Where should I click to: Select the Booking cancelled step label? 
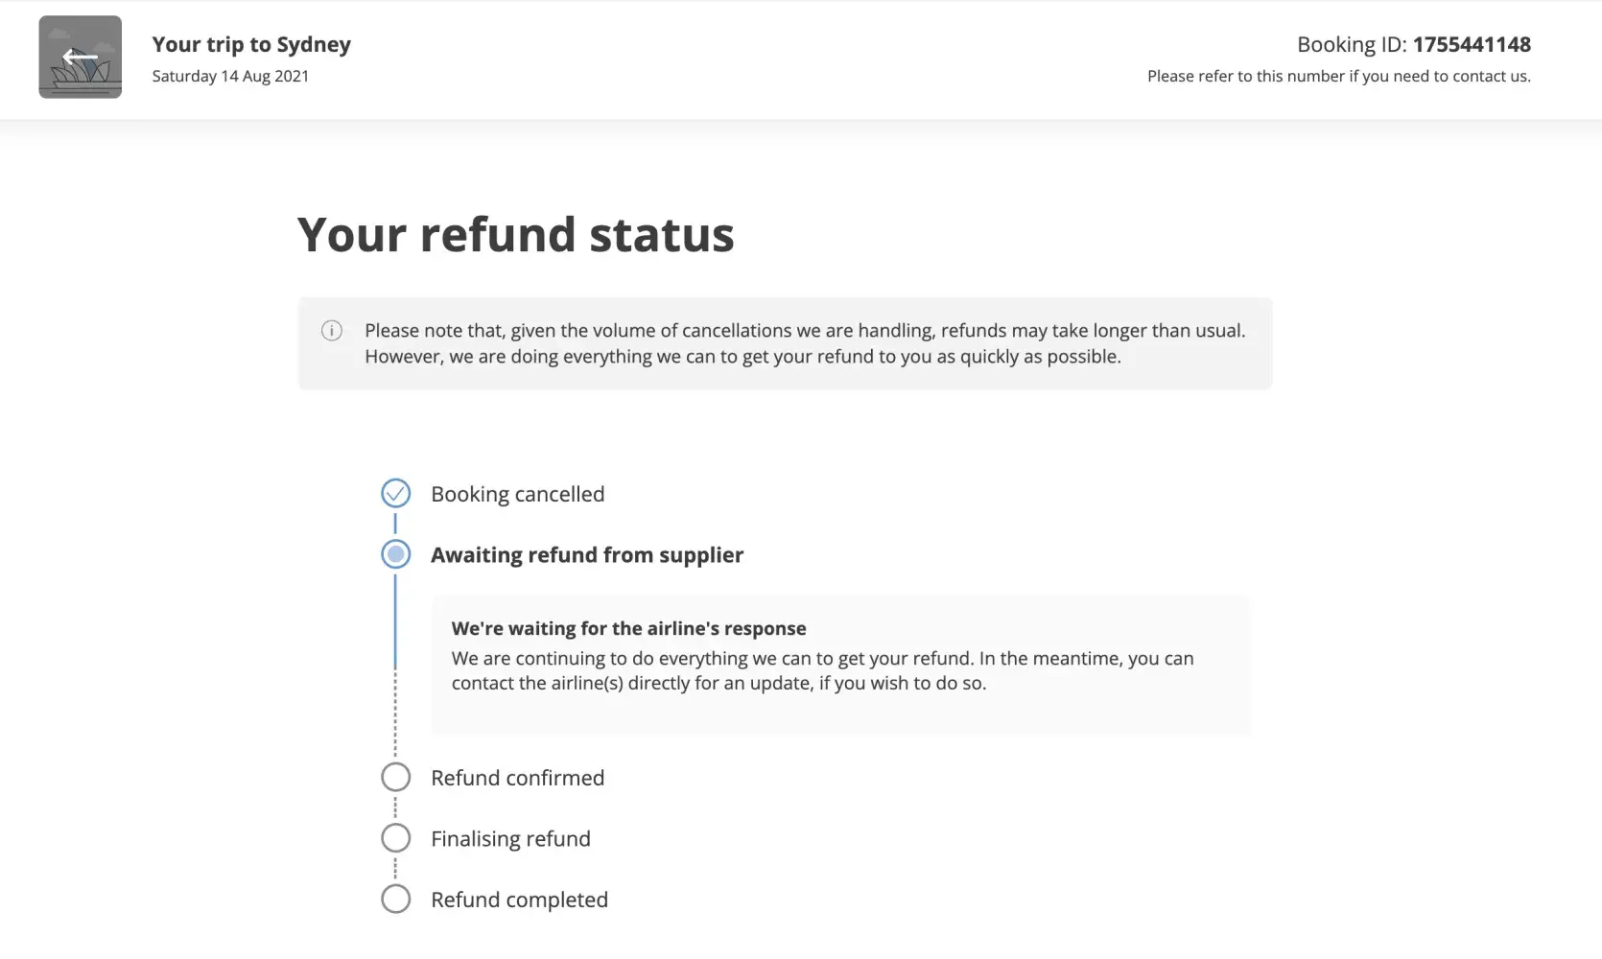[517, 494]
